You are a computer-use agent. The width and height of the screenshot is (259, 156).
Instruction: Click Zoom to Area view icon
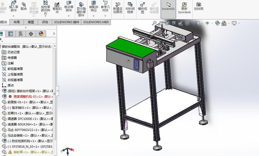[x=161, y=23]
